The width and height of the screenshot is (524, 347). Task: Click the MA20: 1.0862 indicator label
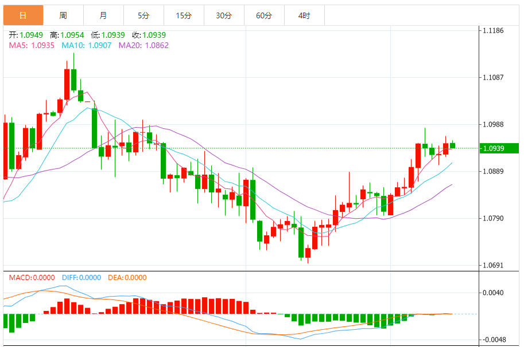tap(143, 45)
